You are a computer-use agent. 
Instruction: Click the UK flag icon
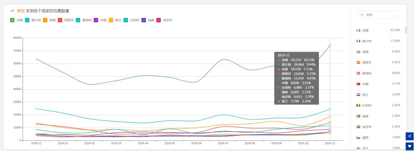tap(358, 52)
